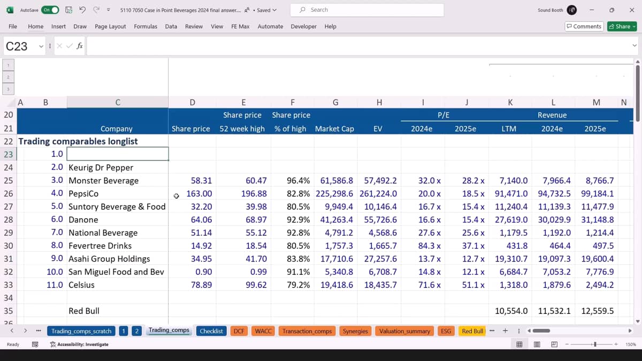The image size is (642, 361).
Task: Click the next sheet navigation arrow
Action: (25, 331)
